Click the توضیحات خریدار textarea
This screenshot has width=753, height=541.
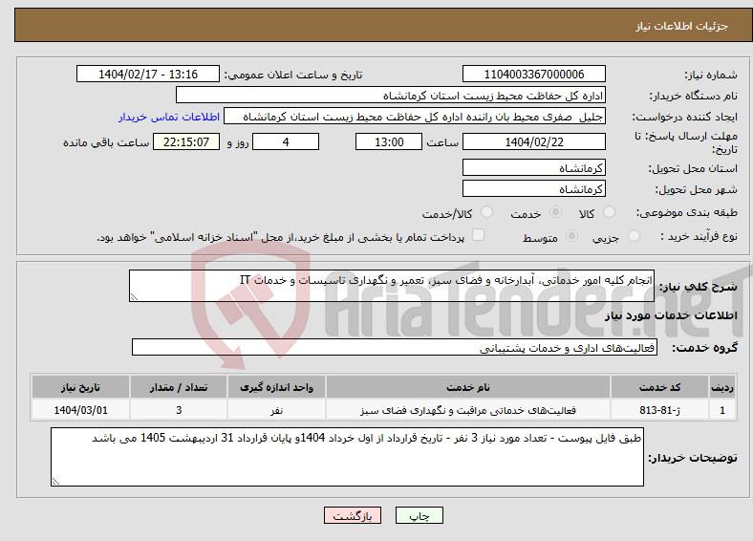[347, 457]
